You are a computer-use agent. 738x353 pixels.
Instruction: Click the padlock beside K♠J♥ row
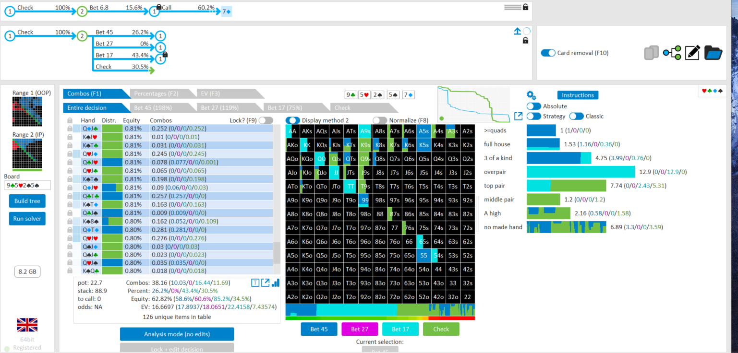70,137
